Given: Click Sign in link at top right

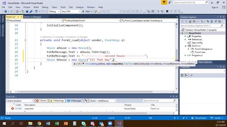Looking at the screenshot, I should (x=215, y=7).
